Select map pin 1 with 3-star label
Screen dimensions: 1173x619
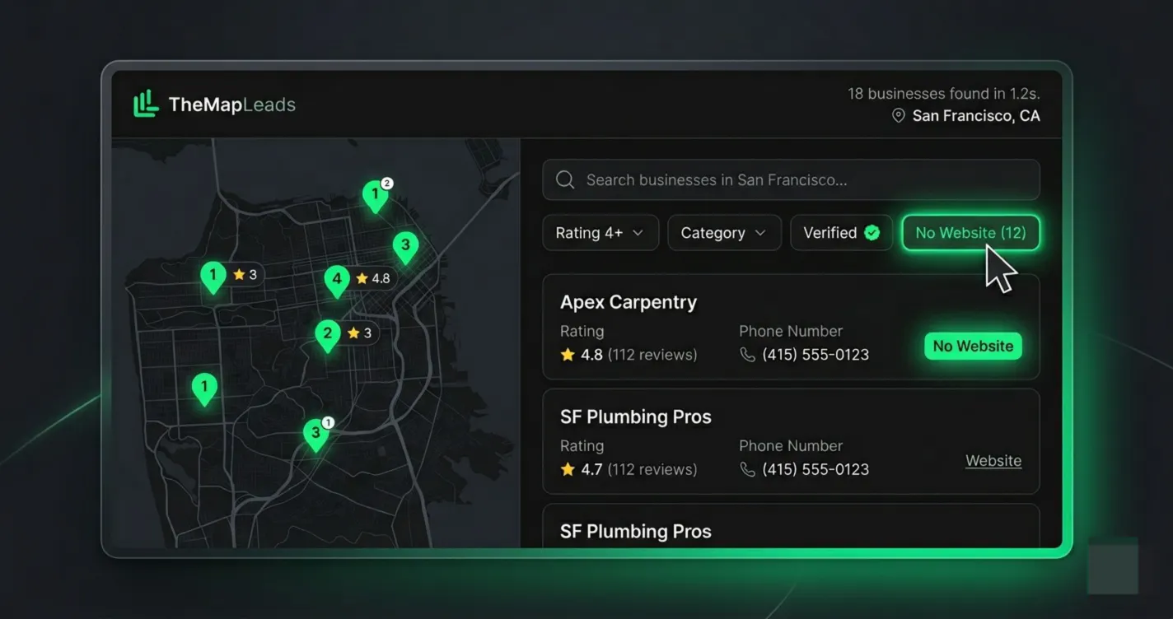[213, 277]
